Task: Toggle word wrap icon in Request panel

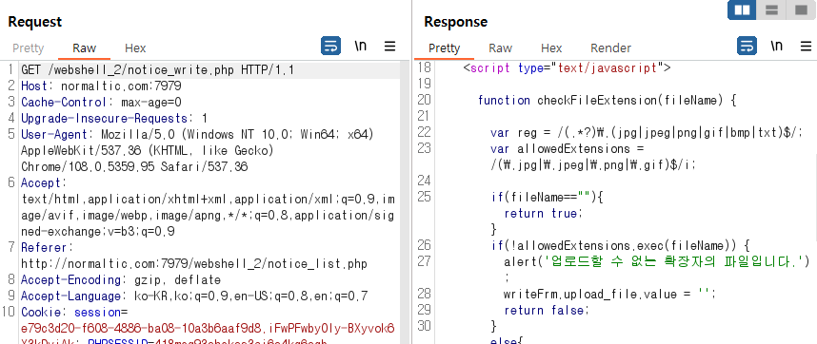Action: 330,46
